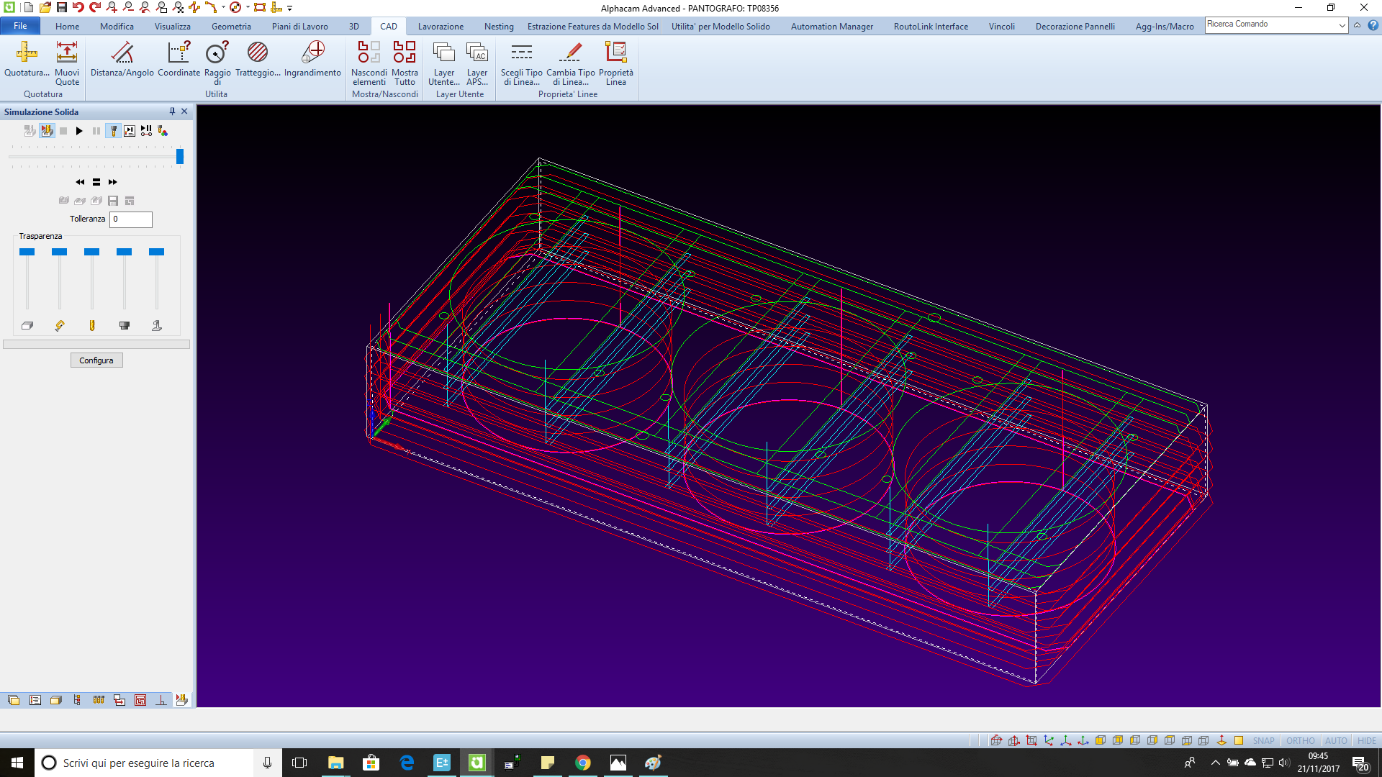Enable ORTHO mode in the status bar
Viewport: 1382px width, 777px height.
pos(1301,740)
